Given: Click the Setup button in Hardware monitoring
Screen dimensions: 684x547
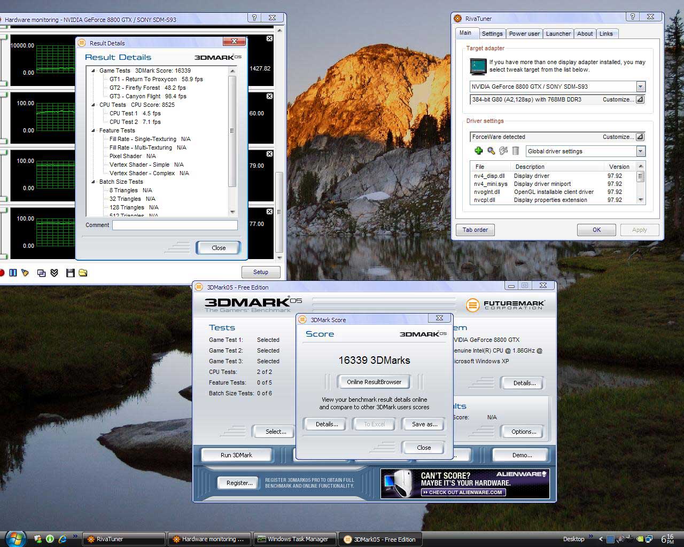Looking at the screenshot, I should click(261, 272).
